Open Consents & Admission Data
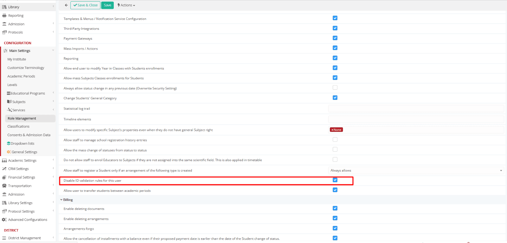This screenshot has width=507, height=243. (x=29, y=135)
